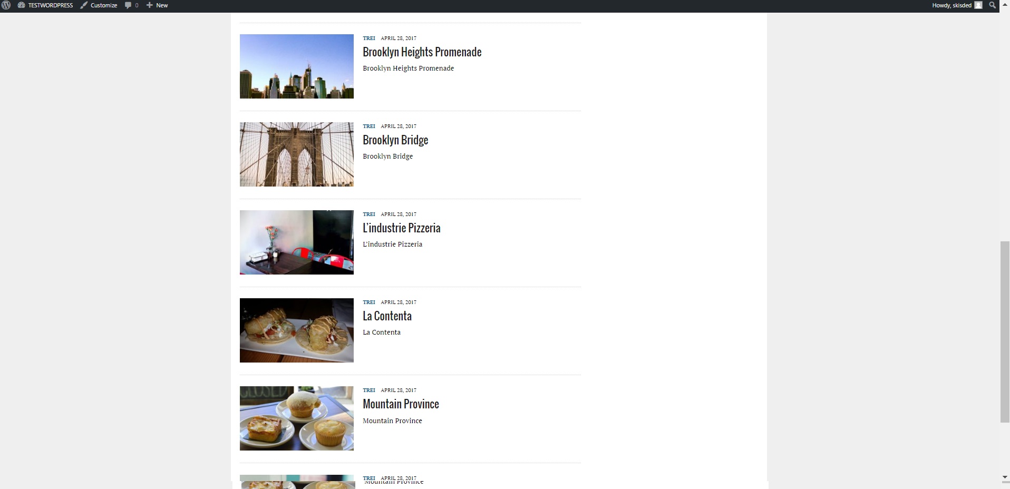
Task: Click the user avatar in admin bar
Action: [978, 5]
